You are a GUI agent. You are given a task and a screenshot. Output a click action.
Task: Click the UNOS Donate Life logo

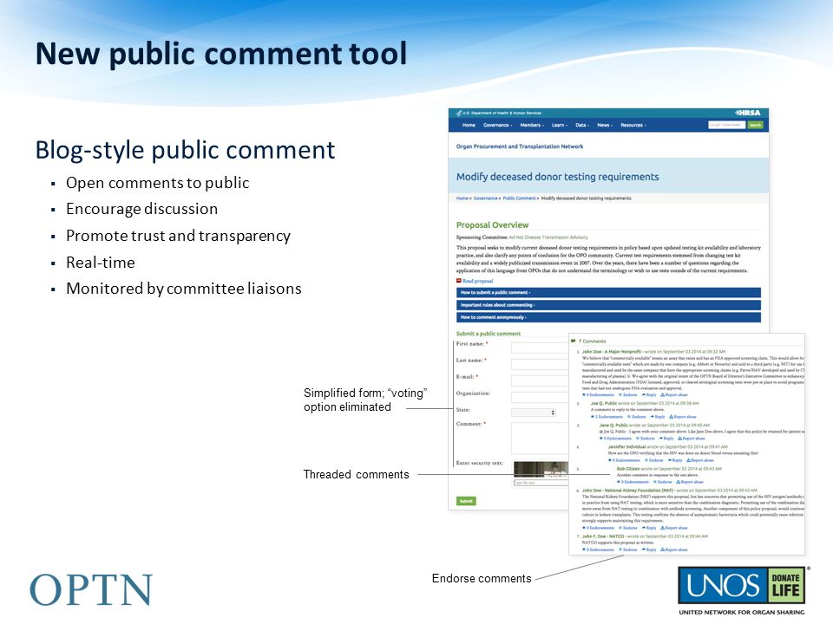[742, 586]
